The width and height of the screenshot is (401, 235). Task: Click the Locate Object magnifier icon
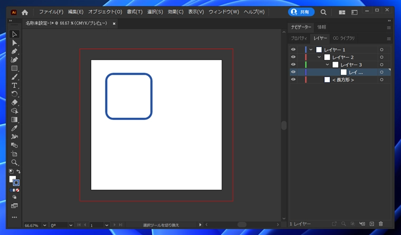pyautogui.click(x=343, y=224)
